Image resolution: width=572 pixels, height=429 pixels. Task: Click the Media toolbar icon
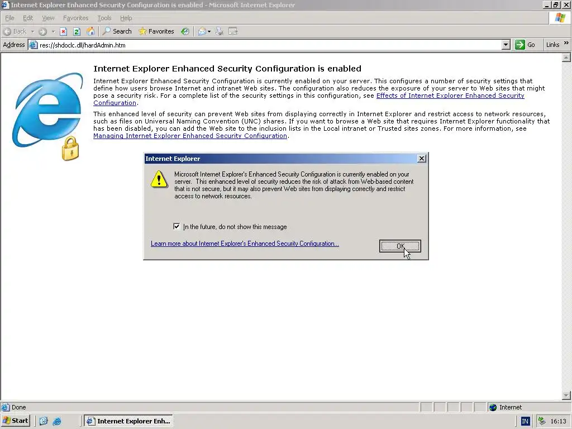click(x=185, y=31)
